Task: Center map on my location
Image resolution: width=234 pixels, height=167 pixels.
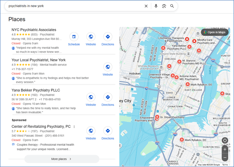Action: click(225, 140)
